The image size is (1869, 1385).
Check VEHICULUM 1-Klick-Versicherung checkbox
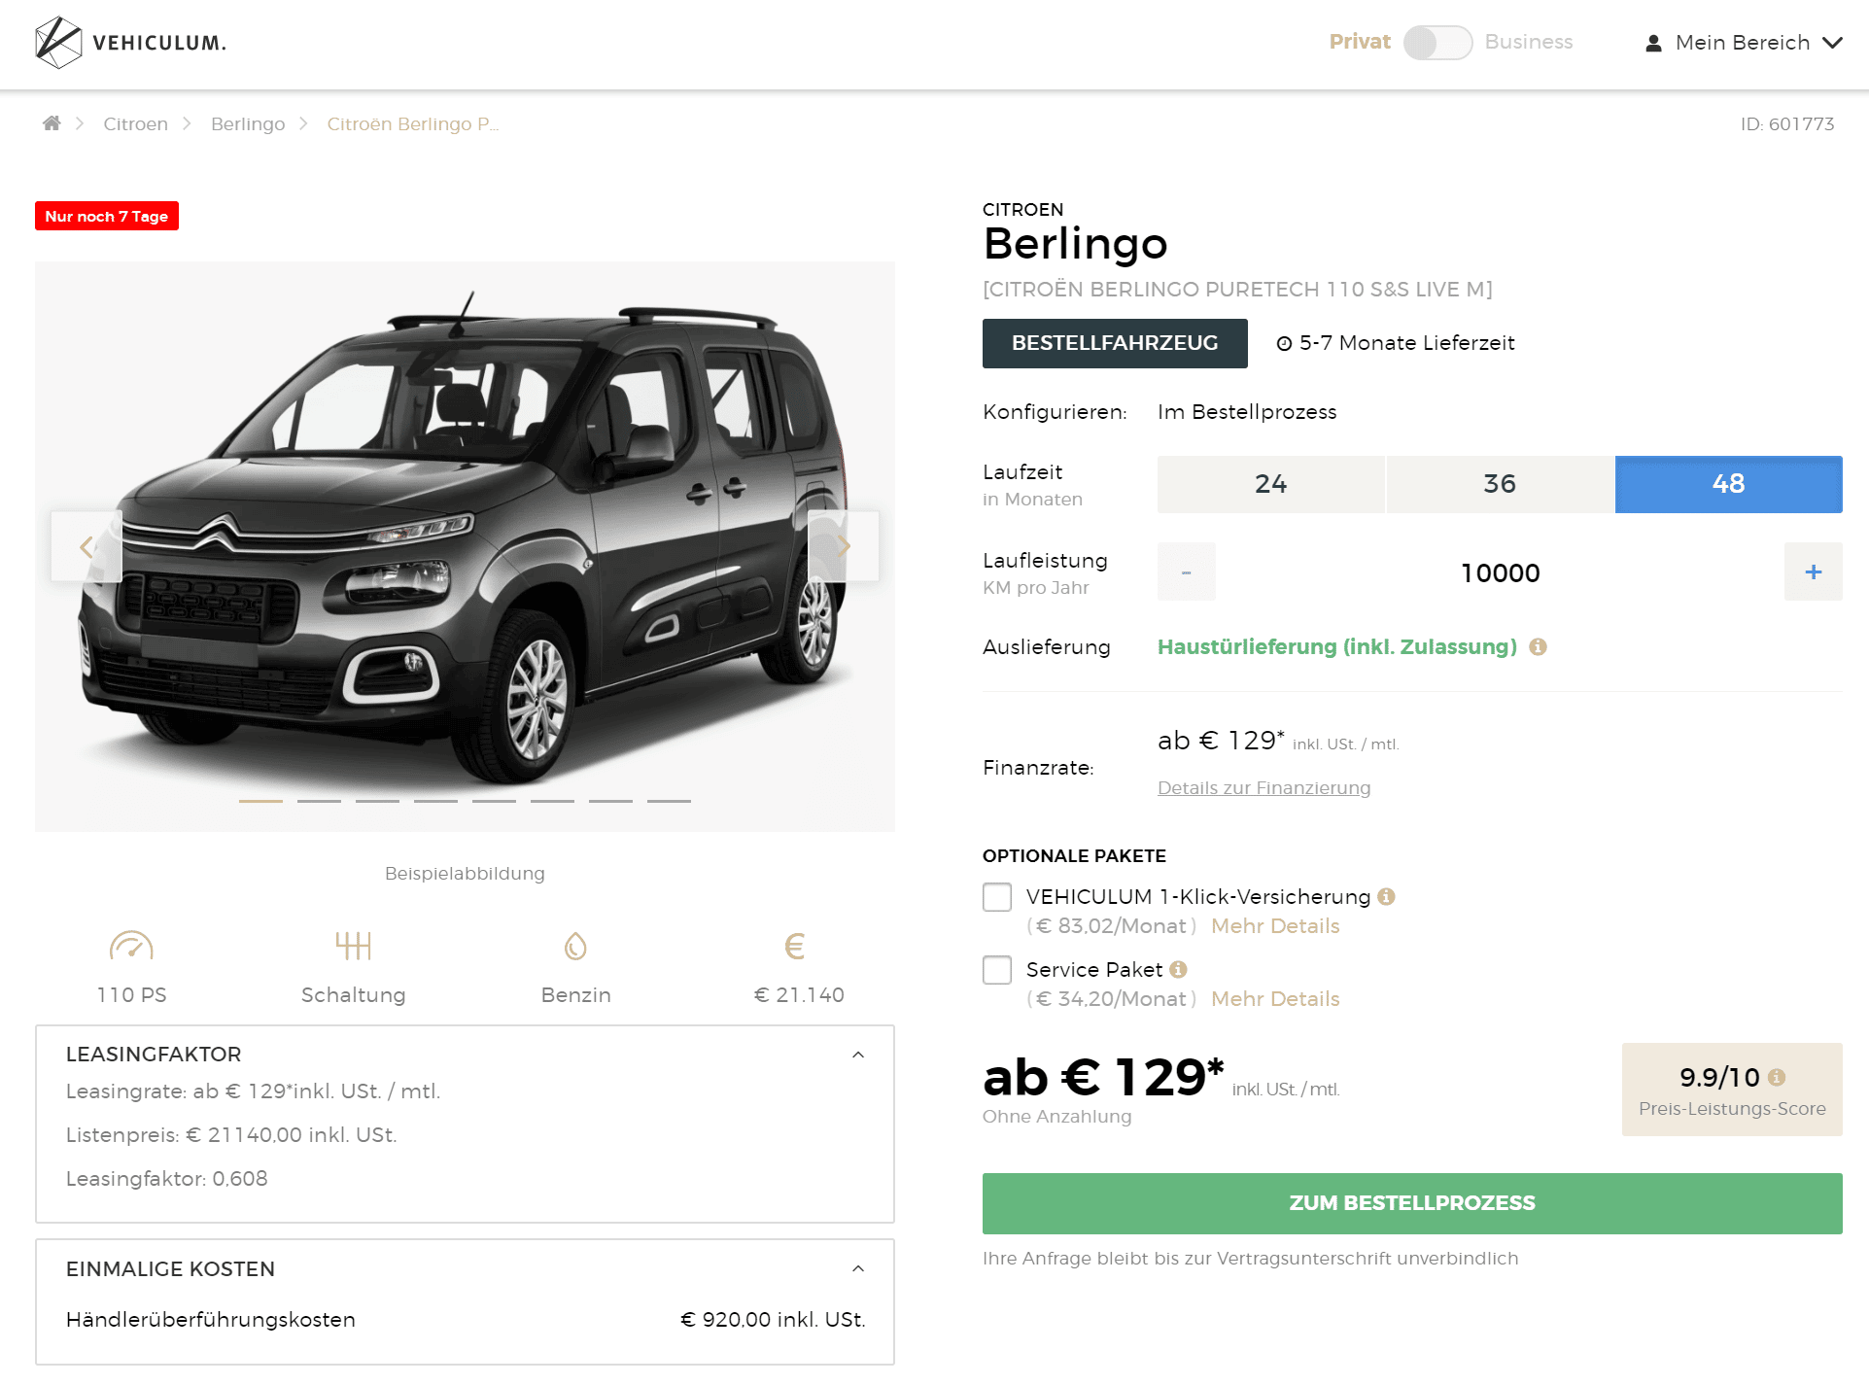997,897
